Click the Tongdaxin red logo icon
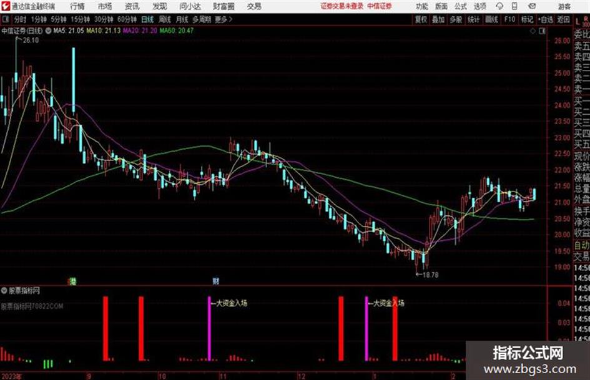Image resolution: width=590 pixels, height=380 pixels. click(x=6, y=6)
